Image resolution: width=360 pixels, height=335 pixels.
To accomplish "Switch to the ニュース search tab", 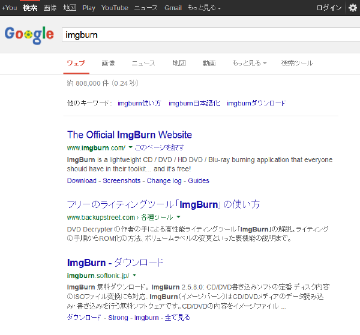I will click(x=143, y=63).
